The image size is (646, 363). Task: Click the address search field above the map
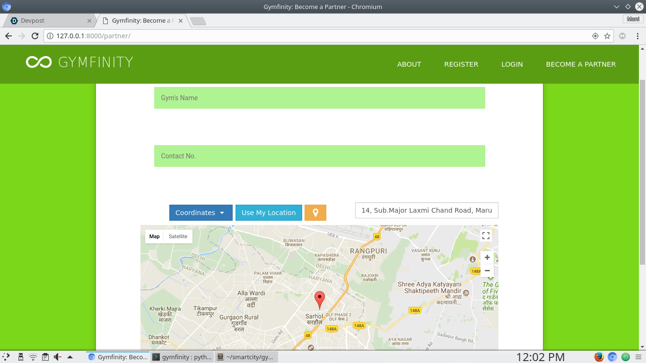point(427,210)
